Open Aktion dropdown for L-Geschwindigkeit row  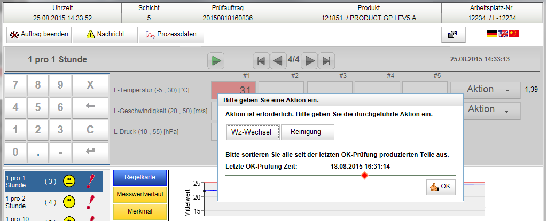492,111
